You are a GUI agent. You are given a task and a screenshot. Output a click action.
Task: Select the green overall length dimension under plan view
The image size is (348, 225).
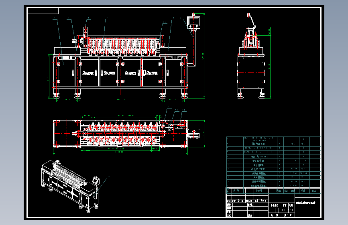(x=120, y=153)
